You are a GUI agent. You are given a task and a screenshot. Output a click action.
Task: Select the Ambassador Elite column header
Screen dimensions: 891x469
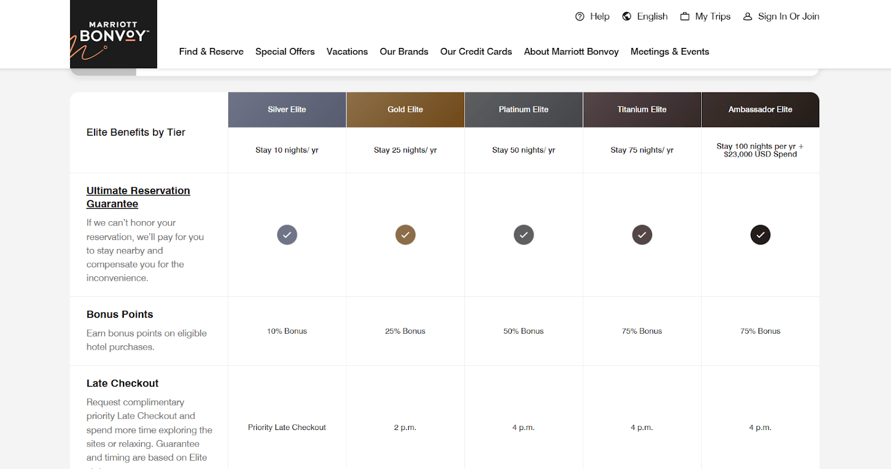click(761, 110)
